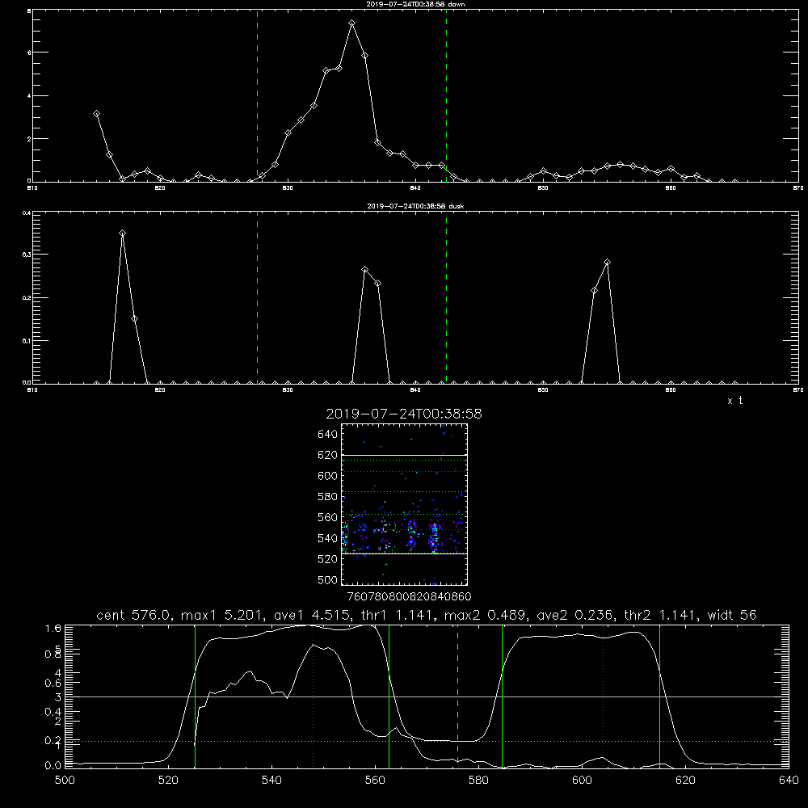
Task: Click the 580 label on spectrogram y-axis
Action: click(328, 497)
